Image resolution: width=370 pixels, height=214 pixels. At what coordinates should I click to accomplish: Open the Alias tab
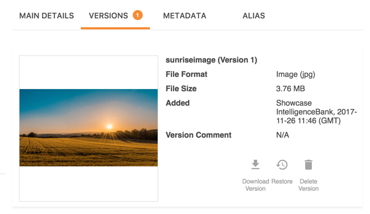coord(254,16)
